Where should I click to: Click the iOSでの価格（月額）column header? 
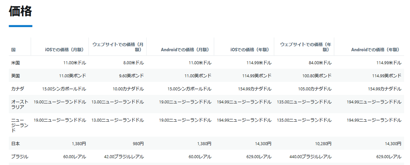click(65, 50)
